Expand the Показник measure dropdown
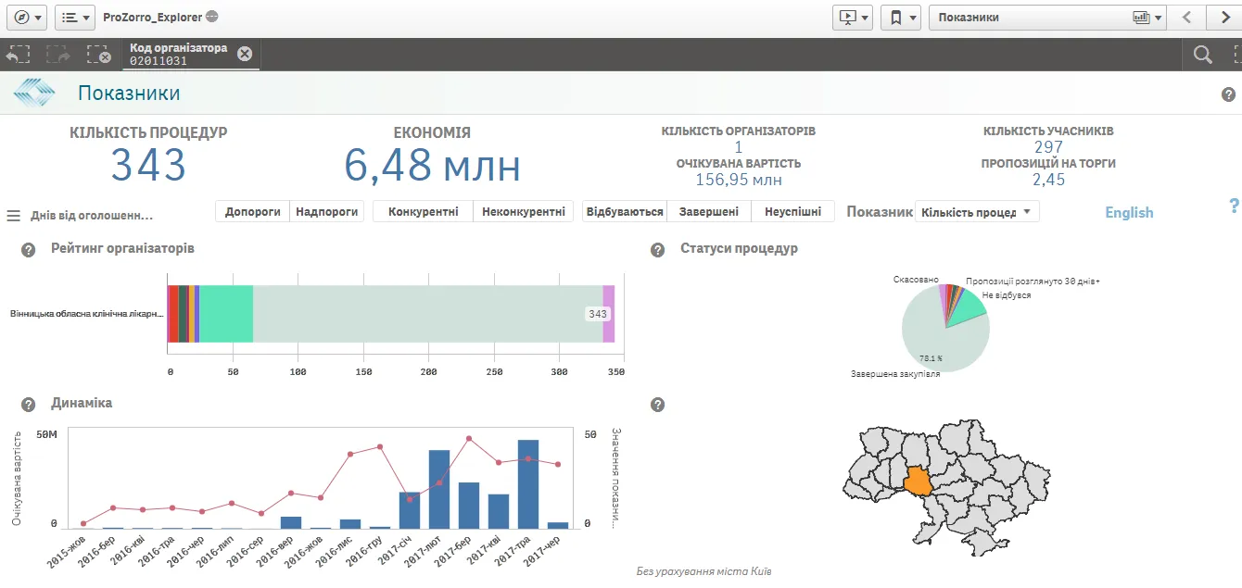 pos(977,212)
